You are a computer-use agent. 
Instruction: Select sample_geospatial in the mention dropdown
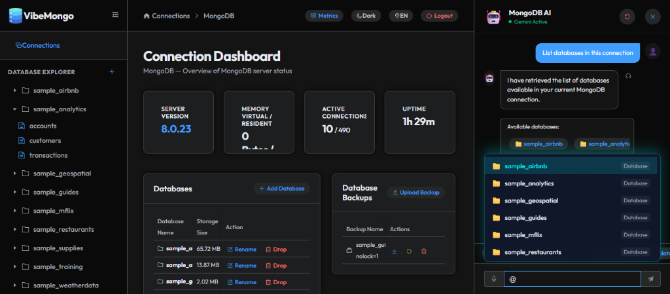(571, 200)
